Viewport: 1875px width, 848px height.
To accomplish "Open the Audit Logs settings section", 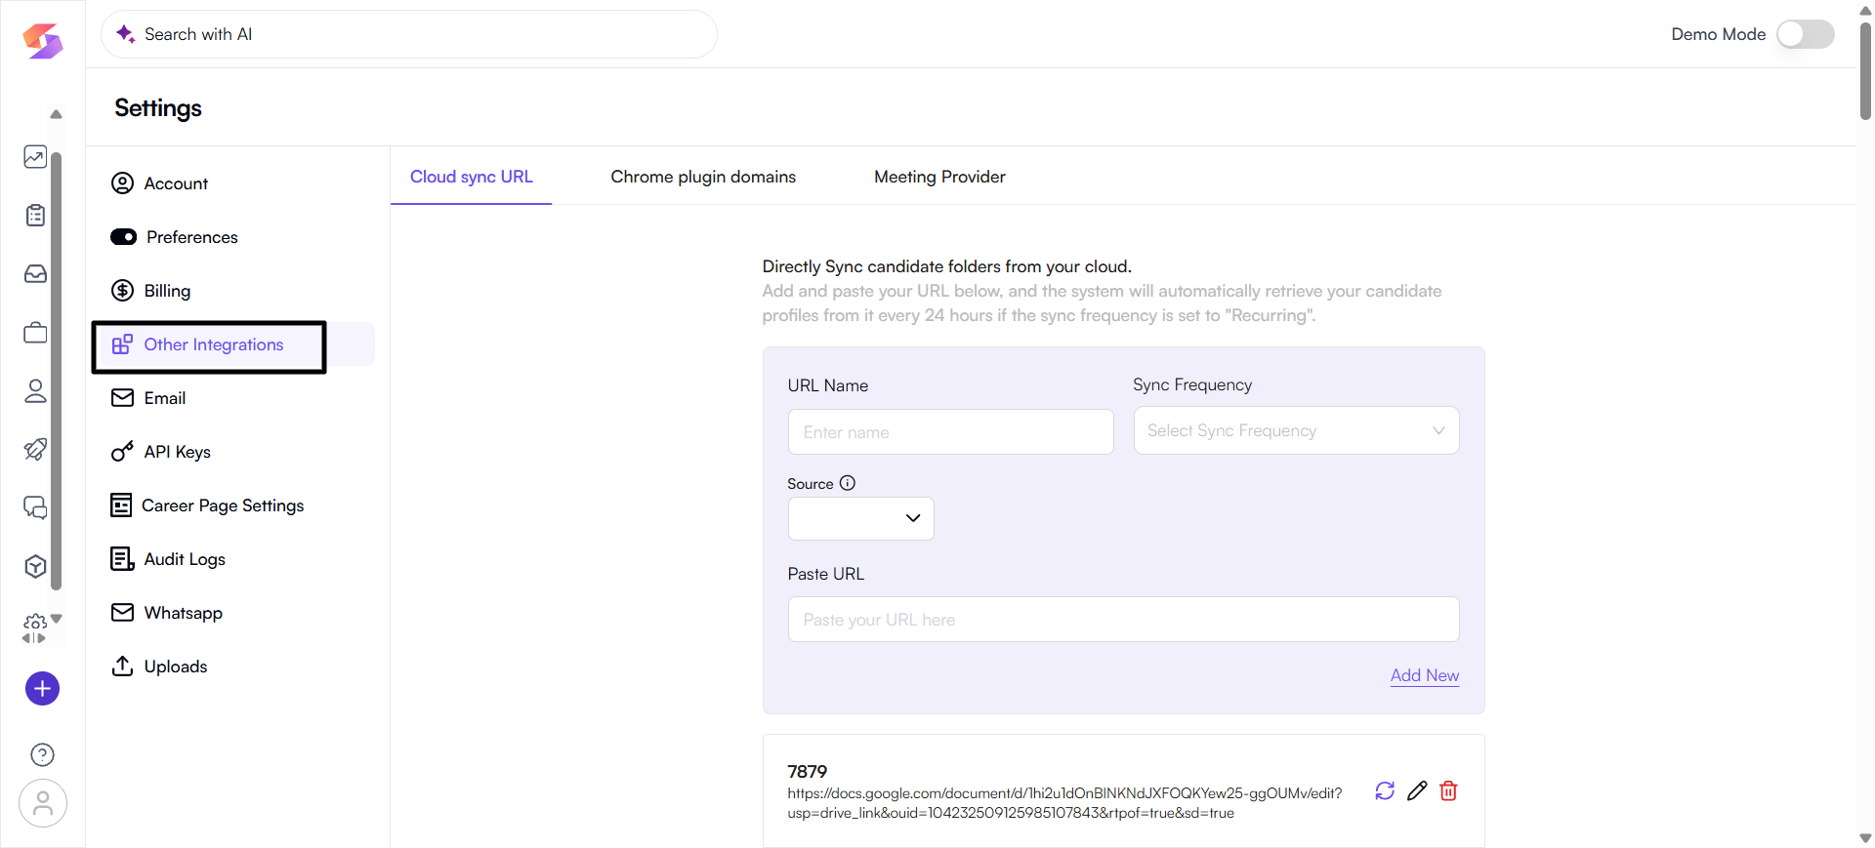I will coord(184,559).
